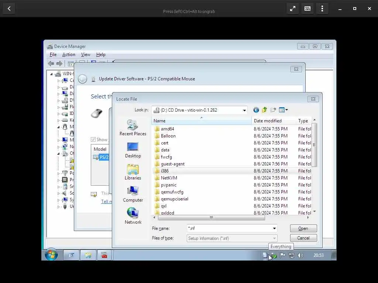The width and height of the screenshot is (378, 283).
Task: Toggle fullscreen in the viewer header
Action: click(x=292, y=9)
